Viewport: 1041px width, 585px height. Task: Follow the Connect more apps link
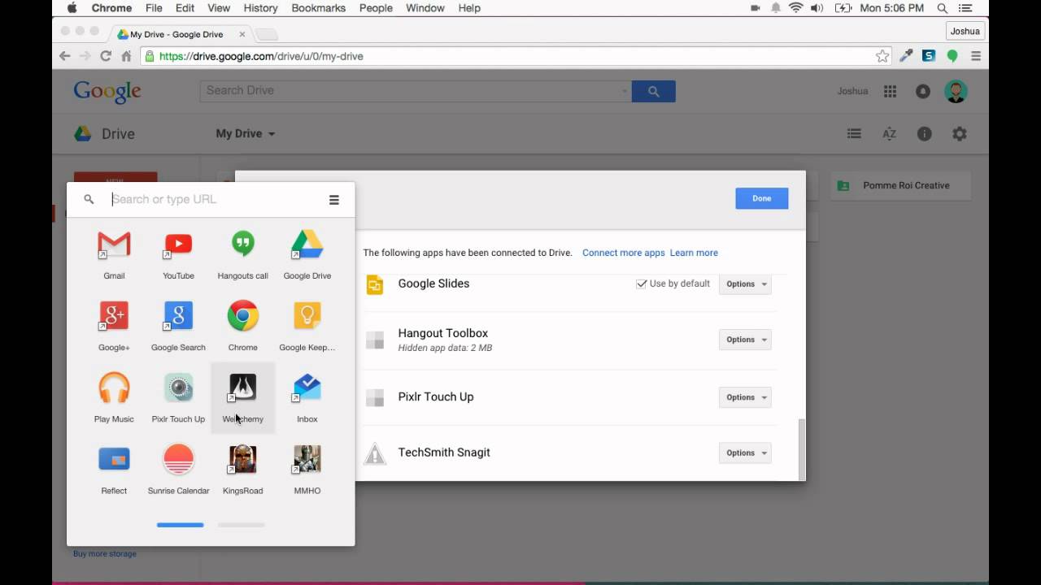click(624, 253)
